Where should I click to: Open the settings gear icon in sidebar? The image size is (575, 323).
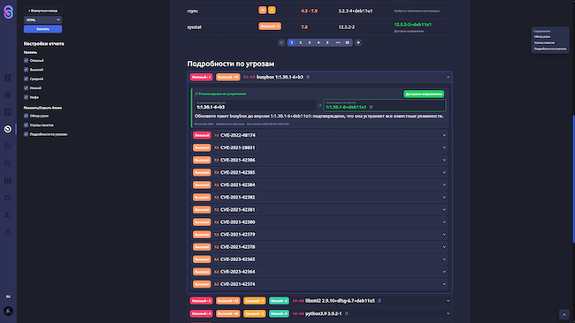tap(8, 198)
